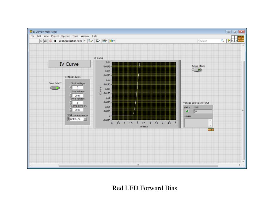Open the Operate menu

(x=65, y=36)
